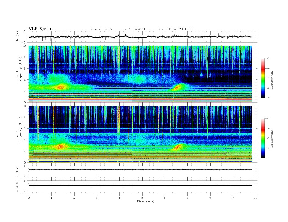This screenshot has width=288, height=222.
Task: Click the red burst near 1.4 min in ch.1 spectrogram
Action: 61,87
